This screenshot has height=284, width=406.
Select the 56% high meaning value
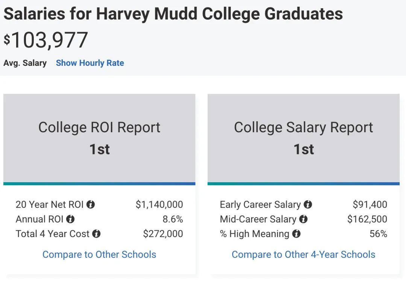tap(378, 234)
